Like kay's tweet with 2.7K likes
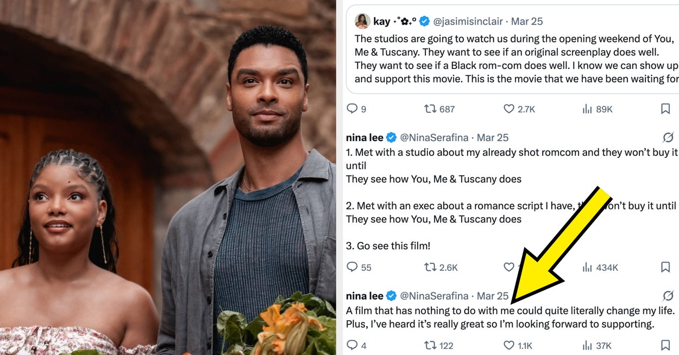 click(x=509, y=109)
